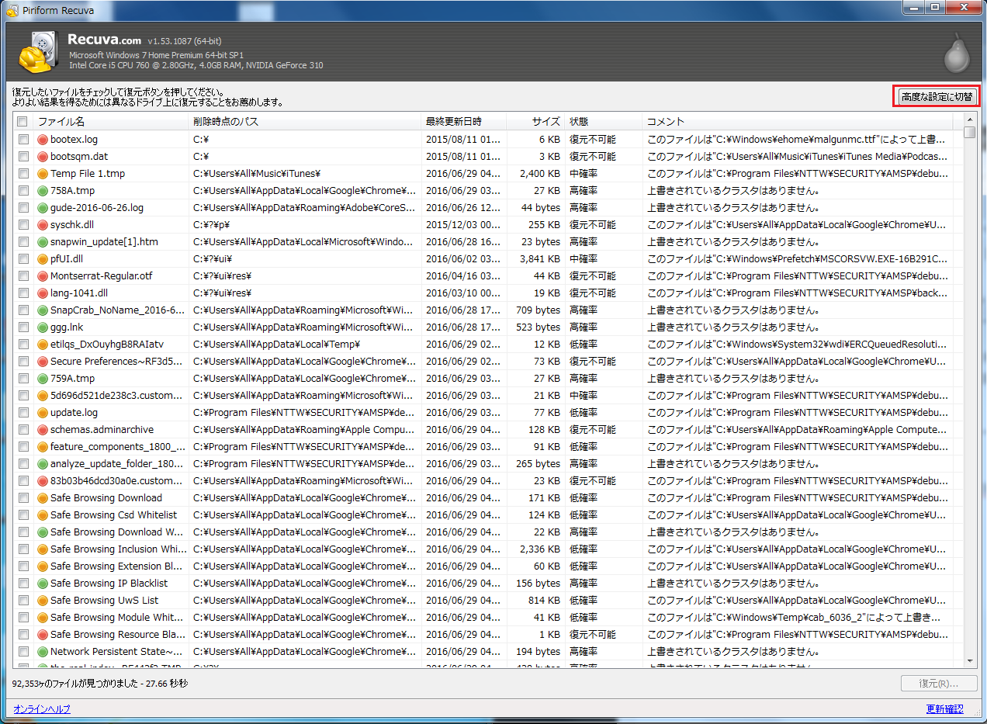
Task: Click the orange status icon for Temp File 1.tmp
Action: pyautogui.click(x=43, y=174)
